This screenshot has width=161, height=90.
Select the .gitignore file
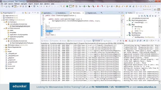11,58
